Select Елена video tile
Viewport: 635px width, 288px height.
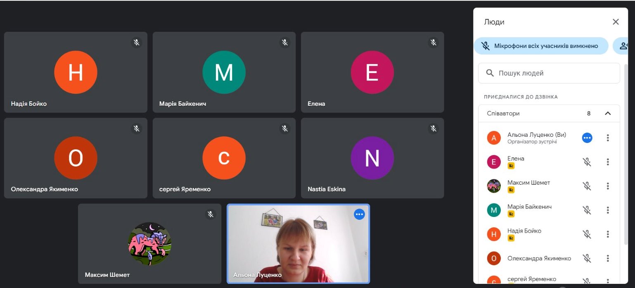372,72
